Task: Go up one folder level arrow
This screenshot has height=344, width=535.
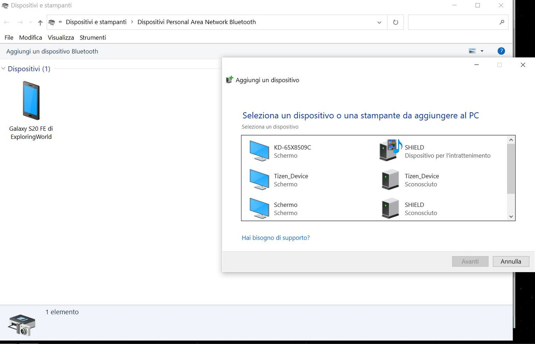Action: (40, 22)
